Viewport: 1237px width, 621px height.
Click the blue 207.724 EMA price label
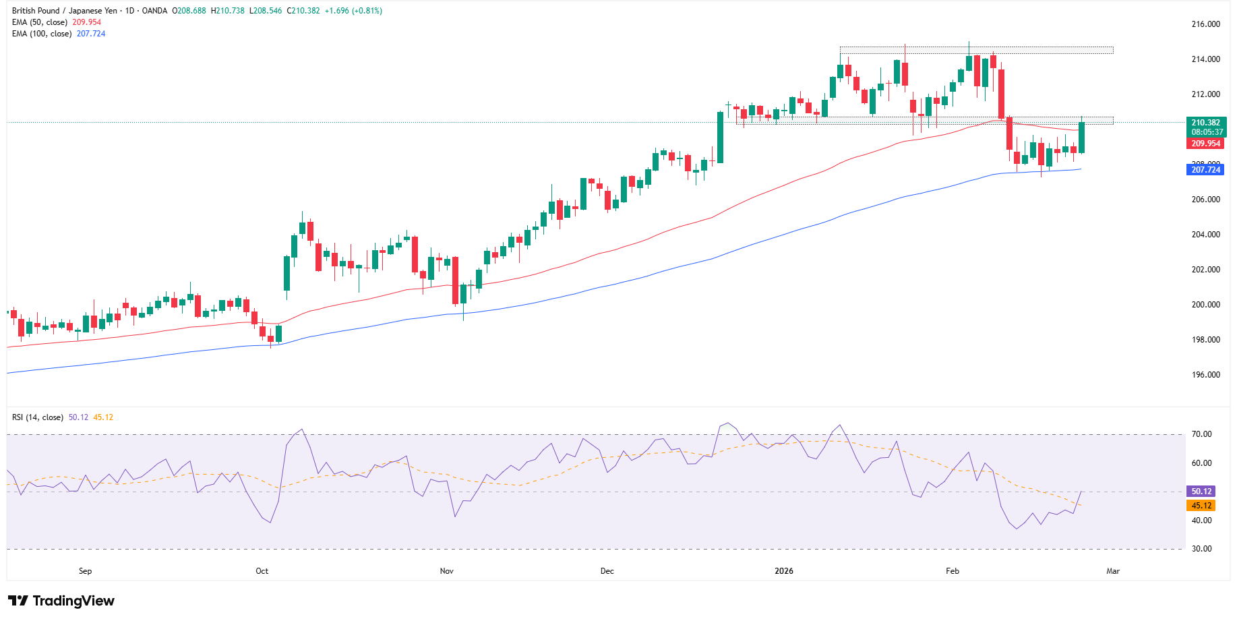point(1206,170)
